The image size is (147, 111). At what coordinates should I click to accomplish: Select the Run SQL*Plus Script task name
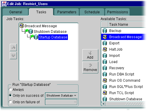(x=126, y=87)
